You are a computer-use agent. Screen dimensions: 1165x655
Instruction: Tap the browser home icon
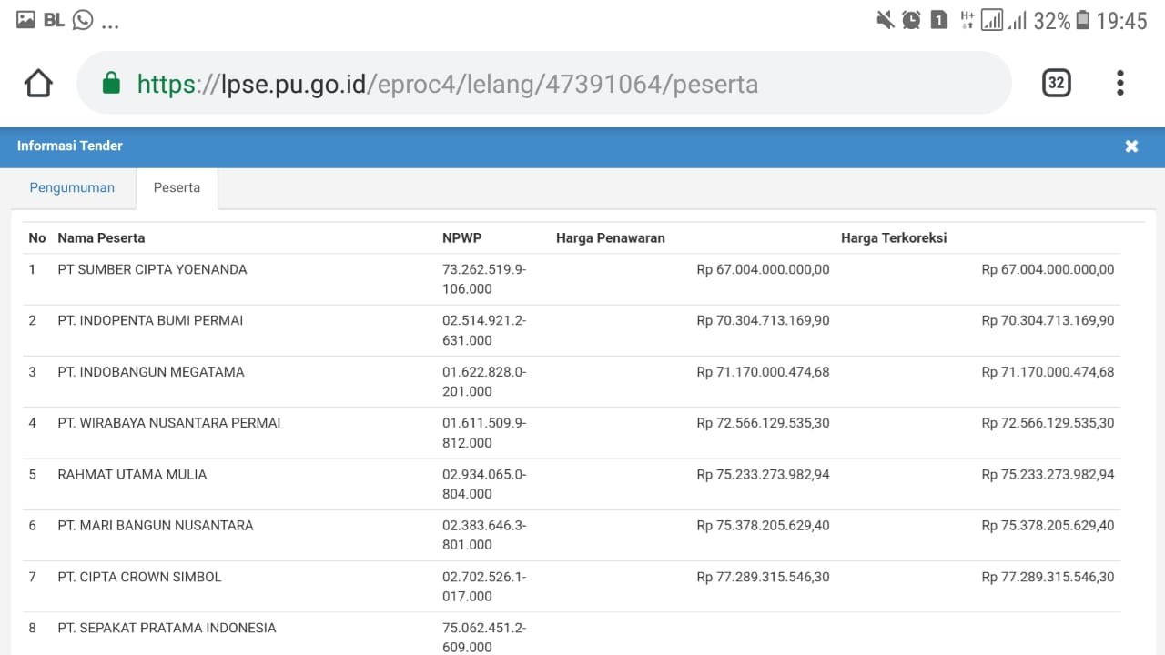[x=38, y=84]
